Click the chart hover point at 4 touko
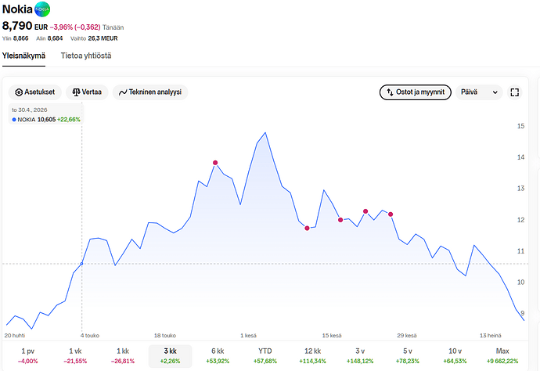Screen dimensions: 540x371 pos(81,264)
